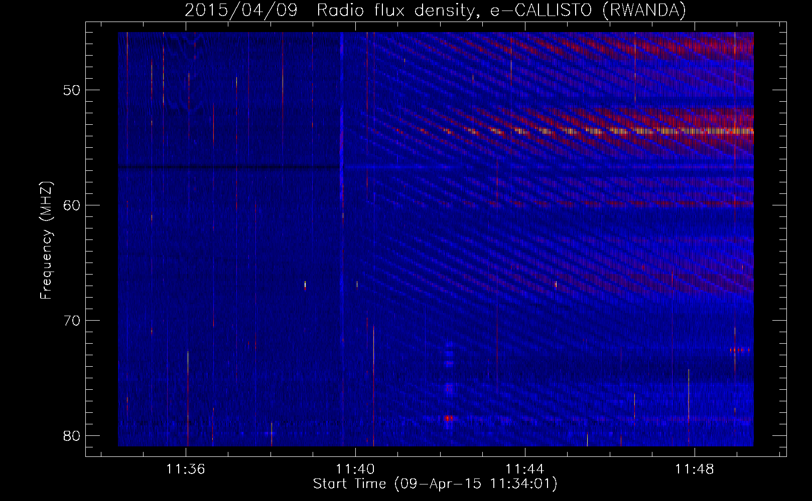
Task: Click the 11:40 time tick label
Action: click(355, 469)
